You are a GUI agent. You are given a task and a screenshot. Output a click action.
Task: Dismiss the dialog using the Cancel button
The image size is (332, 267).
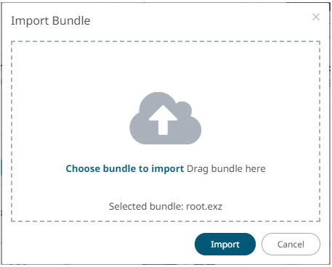click(x=291, y=244)
